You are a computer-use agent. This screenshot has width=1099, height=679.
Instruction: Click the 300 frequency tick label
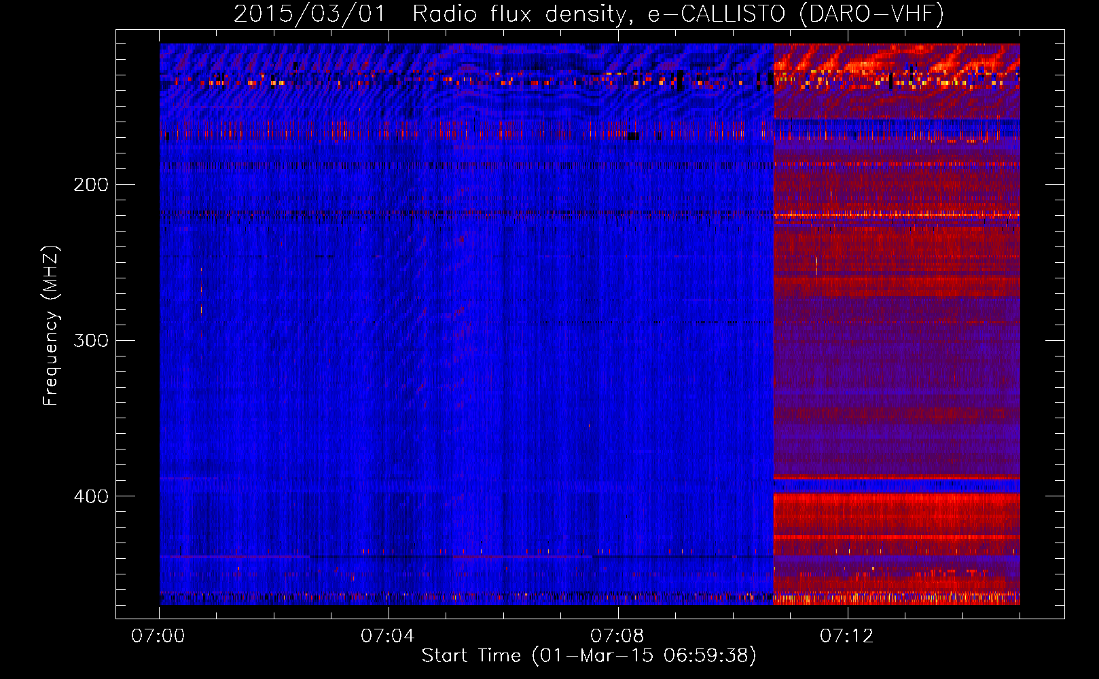point(91,339)
